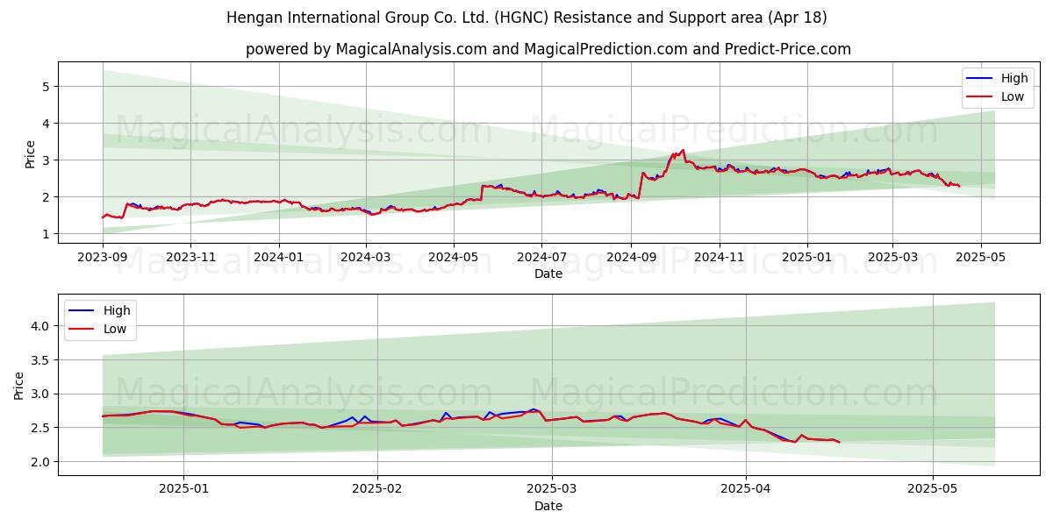Click the '2024-11' tick label on the top chart
The width and height of the screenshot is (1053, 526).
719,258
